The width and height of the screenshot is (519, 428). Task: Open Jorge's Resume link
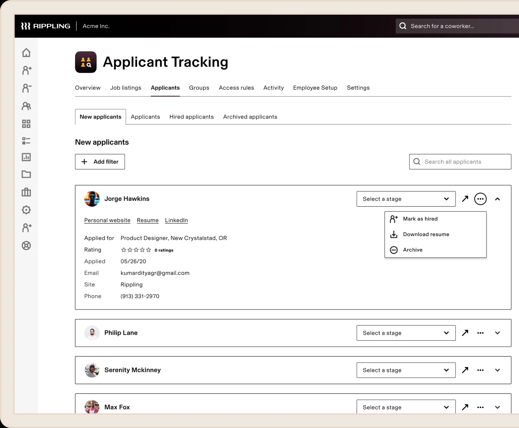pyautogui.click(x=148, y=220)
